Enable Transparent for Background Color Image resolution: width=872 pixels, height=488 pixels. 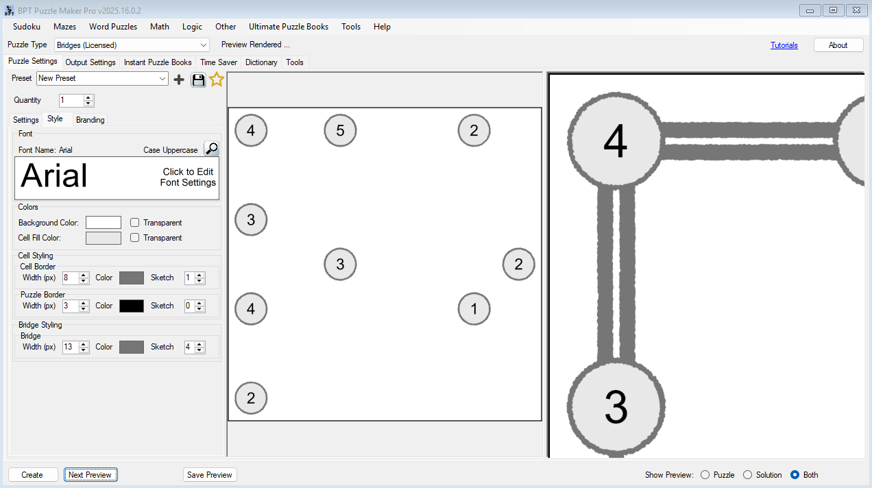point(134,222)
